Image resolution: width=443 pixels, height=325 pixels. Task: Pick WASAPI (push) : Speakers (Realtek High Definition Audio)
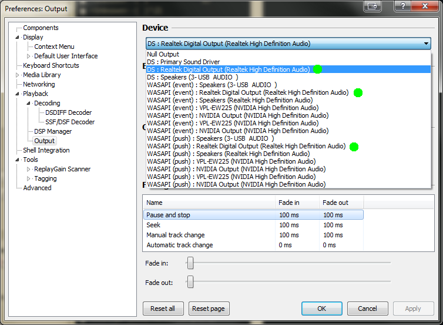click(x=288, y=154)
